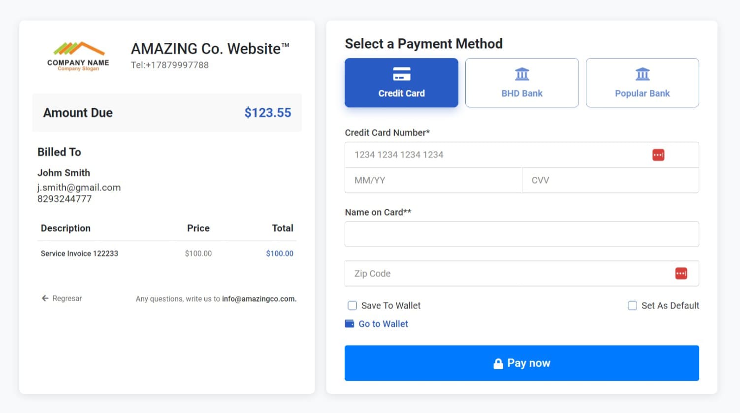
Task: Focus the credit card number field
Action: pyautogui.click(x=492, y=155)
